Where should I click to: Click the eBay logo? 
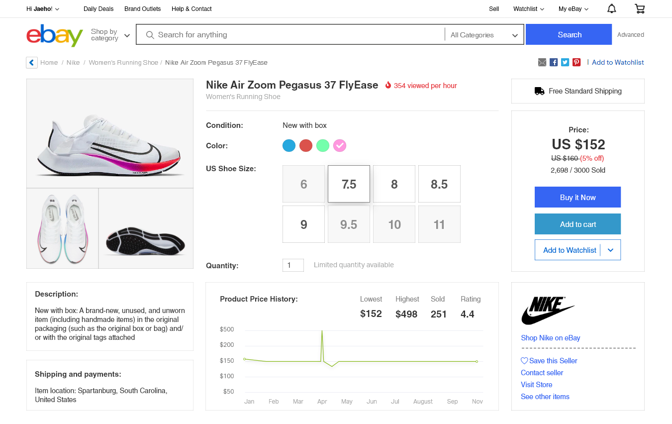click(x=55, y=35)
